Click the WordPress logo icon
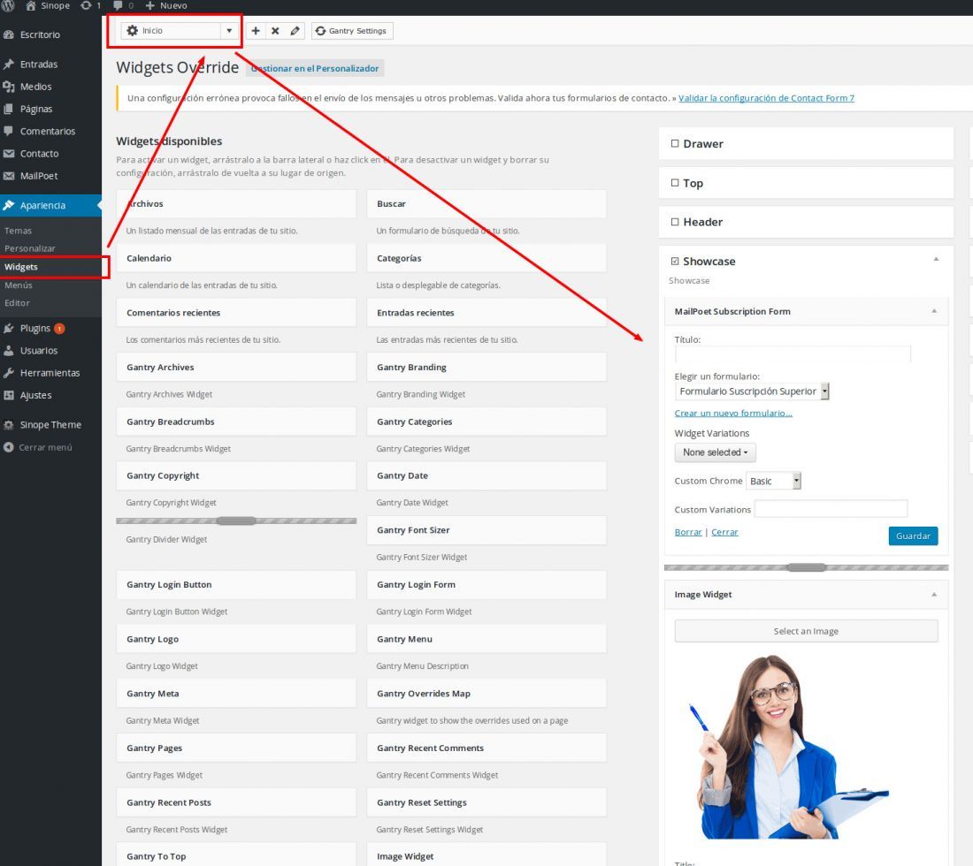Image resolution: width=973 pixels, height=866 pixels. 7,5
